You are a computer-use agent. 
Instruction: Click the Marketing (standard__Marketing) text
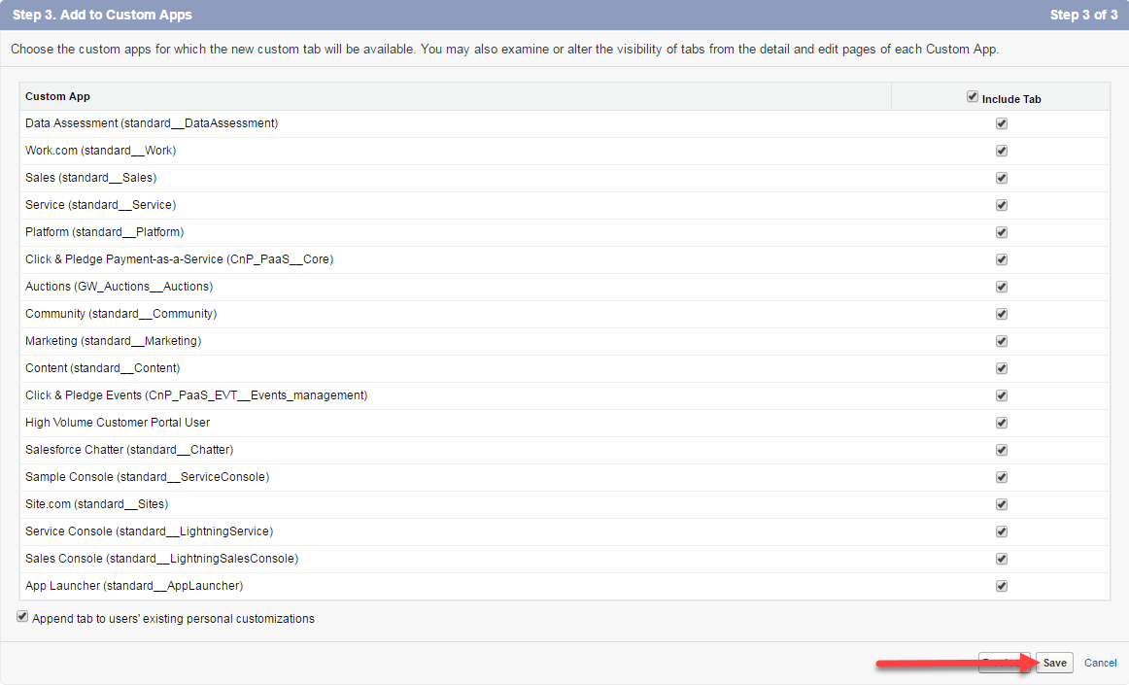(x=113, y=341)
